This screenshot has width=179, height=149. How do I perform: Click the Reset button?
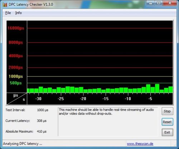[167, 122]
